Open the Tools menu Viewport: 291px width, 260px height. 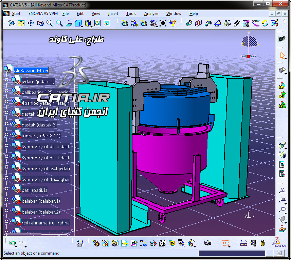click(131, 14)
